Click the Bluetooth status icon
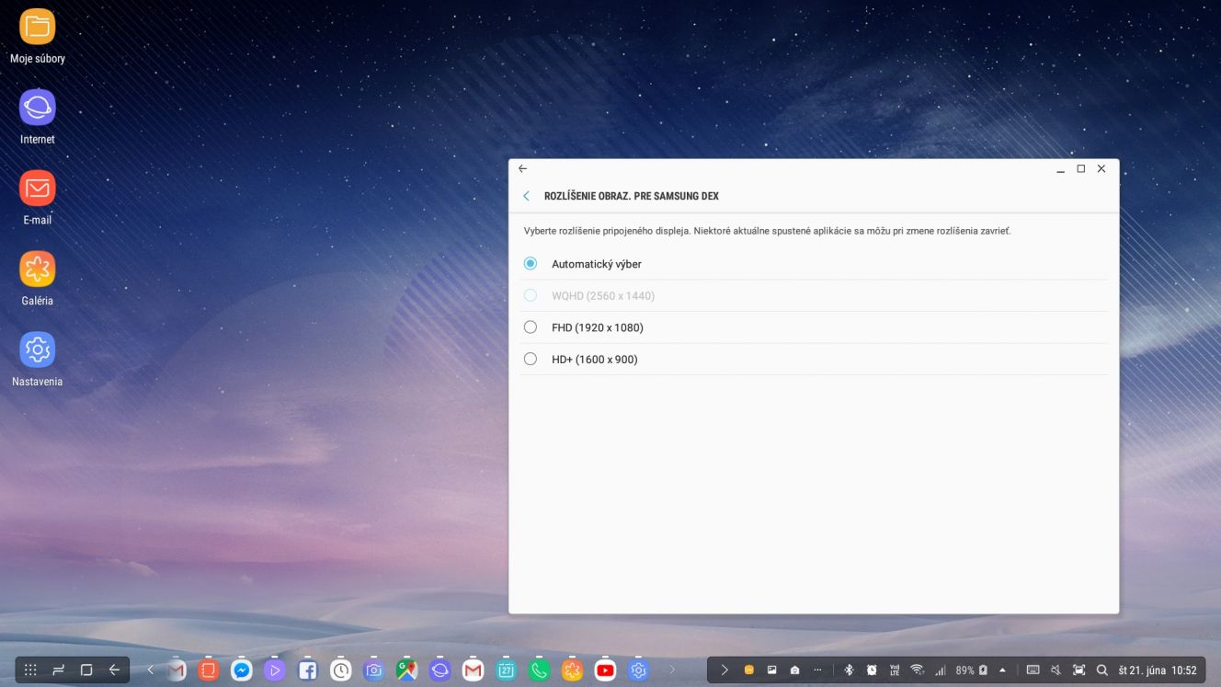The width and height of the screenshot is (1221, 687). (849, 670)
